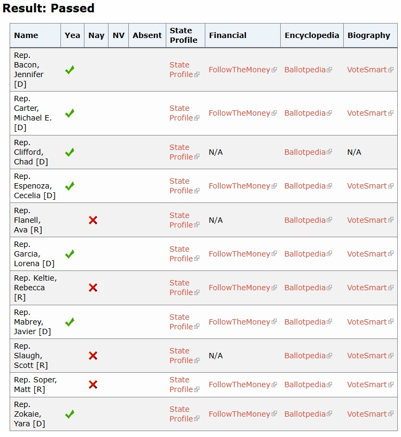Open VoteSmart link for Soper, Matt
The width and height of the screenshot is (401, 437).
[370, 385]
